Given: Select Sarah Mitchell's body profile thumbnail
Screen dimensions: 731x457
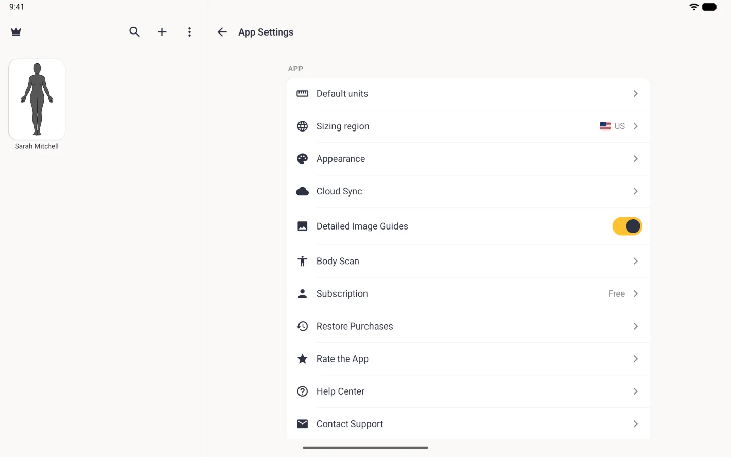Looking at the screenshot, I should coord(37,99).
